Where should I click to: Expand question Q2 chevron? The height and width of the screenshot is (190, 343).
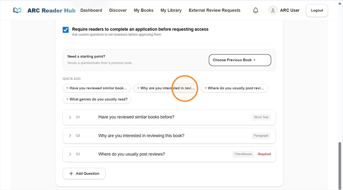click(70, 135)
